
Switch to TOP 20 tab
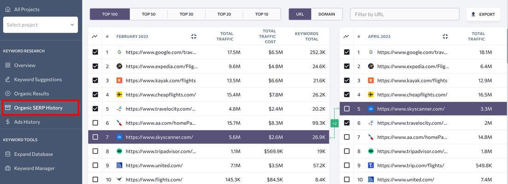tap(224, 14)
